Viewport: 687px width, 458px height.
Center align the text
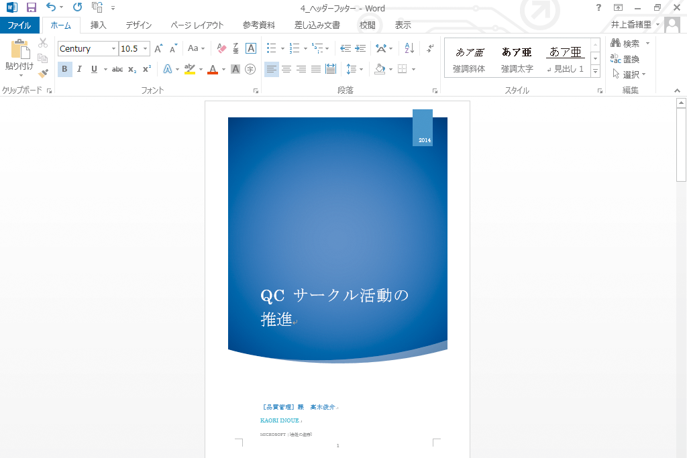click(286, 69)
